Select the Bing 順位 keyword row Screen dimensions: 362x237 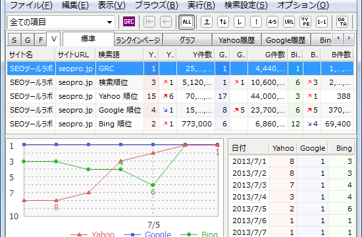click(x=180, y=124)
